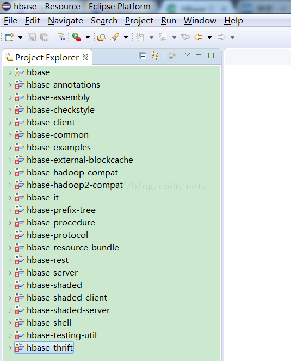Open the Back history dropdown arrow

pyautogui.click(x=209, y=37)
